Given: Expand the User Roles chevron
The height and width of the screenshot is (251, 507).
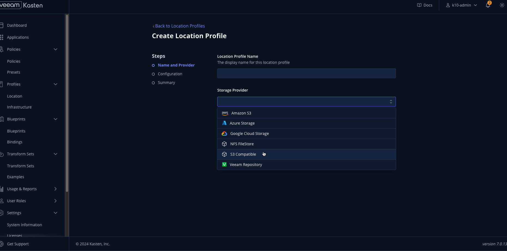Looking at the screenshot, I should coord(56,201).
